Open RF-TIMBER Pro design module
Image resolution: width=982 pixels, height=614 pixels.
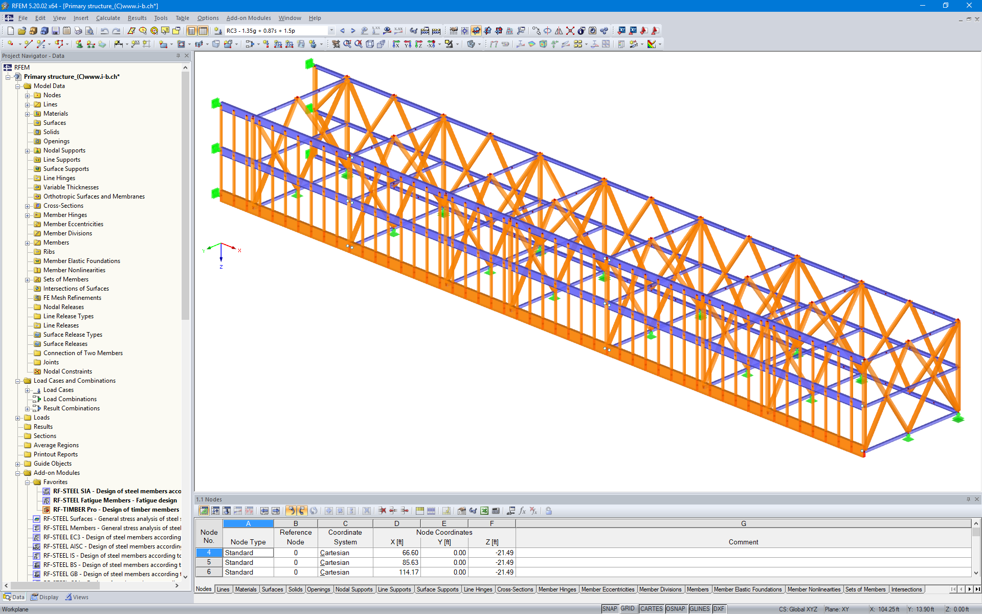click(x=116, y=510)
